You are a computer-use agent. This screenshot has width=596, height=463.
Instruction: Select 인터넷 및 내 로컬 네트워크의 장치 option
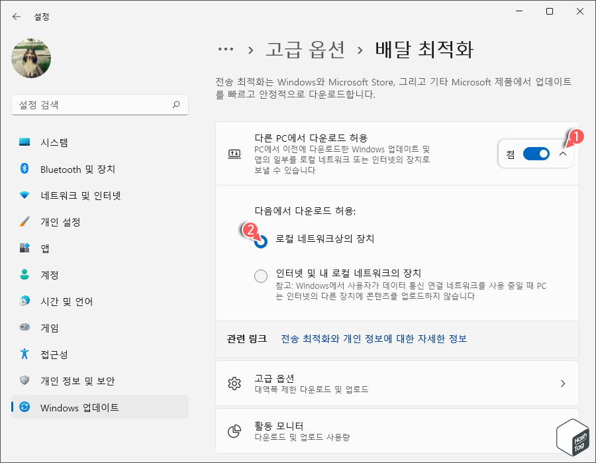point(261,276)
